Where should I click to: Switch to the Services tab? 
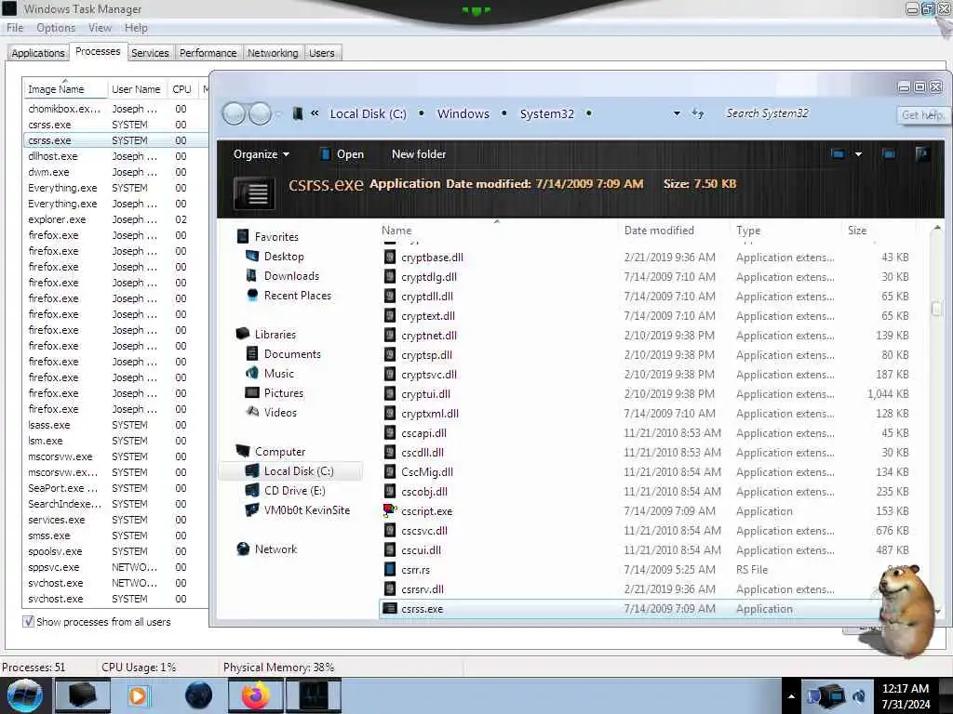click(x=150, y=53)
